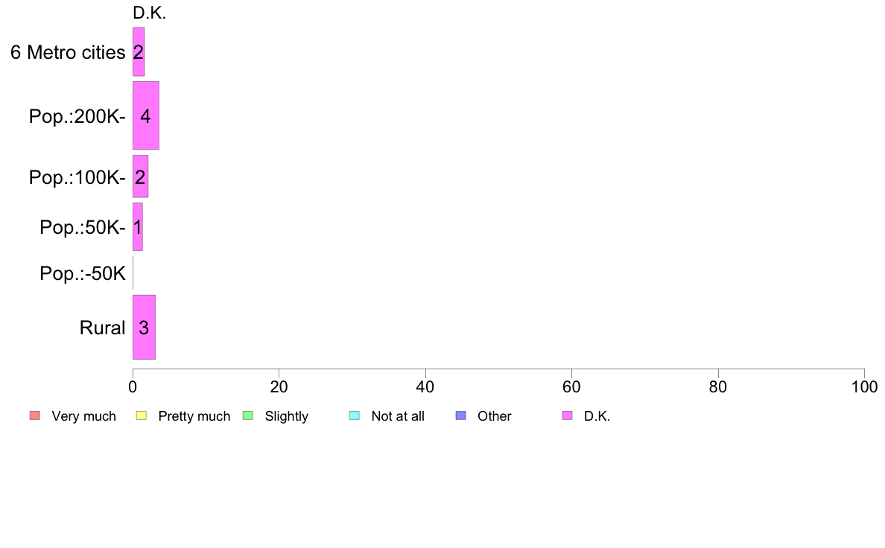885x548 pixels.
Task: Click the 100 axis tick label
Action: [x=864, y=387]
